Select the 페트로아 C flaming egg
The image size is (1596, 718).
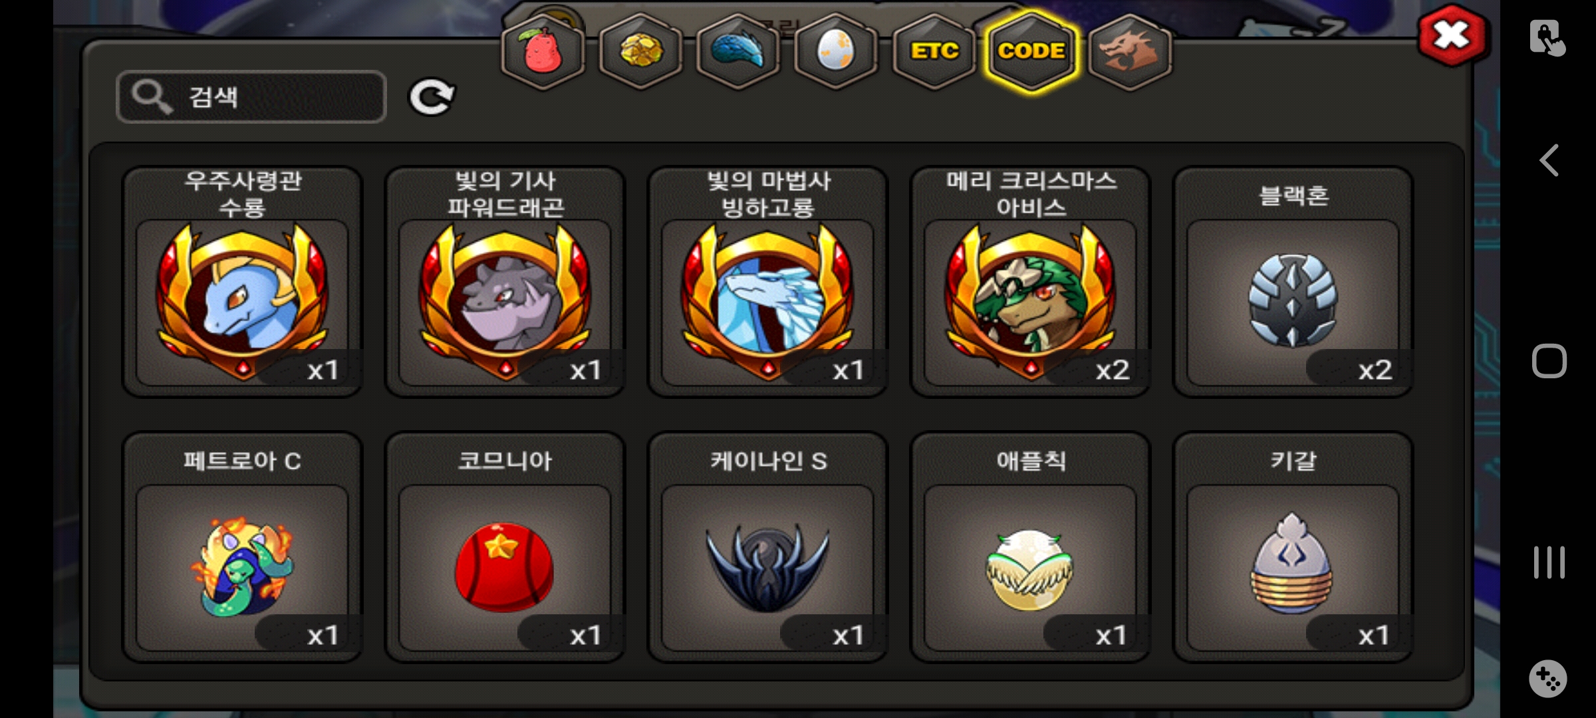[x=243, y=547]
